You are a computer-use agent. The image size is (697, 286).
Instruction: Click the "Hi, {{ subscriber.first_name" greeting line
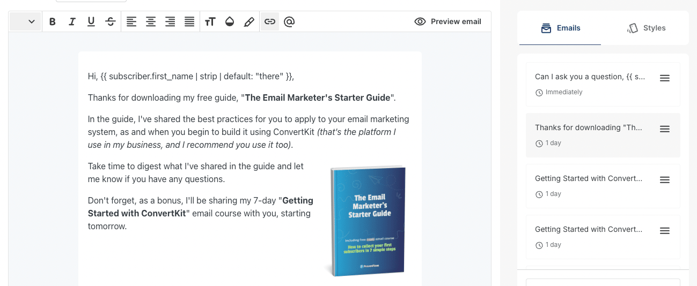[191, 77]
